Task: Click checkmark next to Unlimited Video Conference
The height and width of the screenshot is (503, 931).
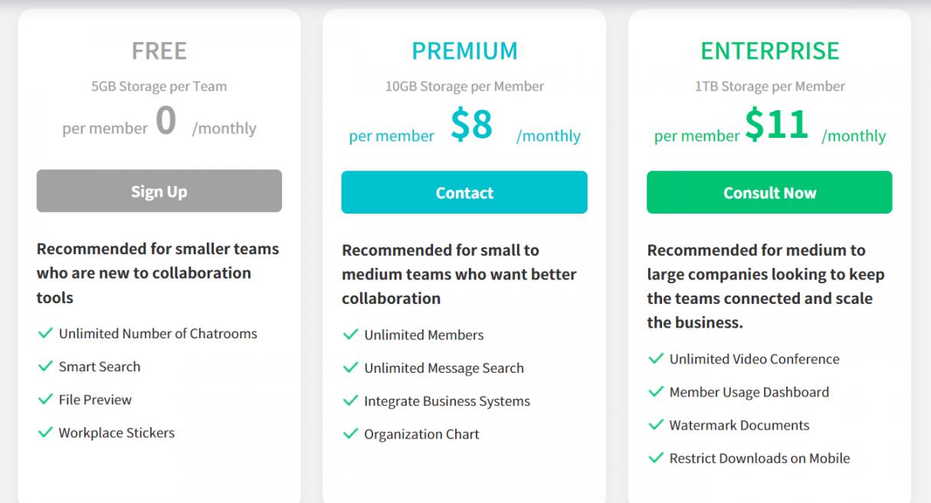Action: tap(656, 358)
